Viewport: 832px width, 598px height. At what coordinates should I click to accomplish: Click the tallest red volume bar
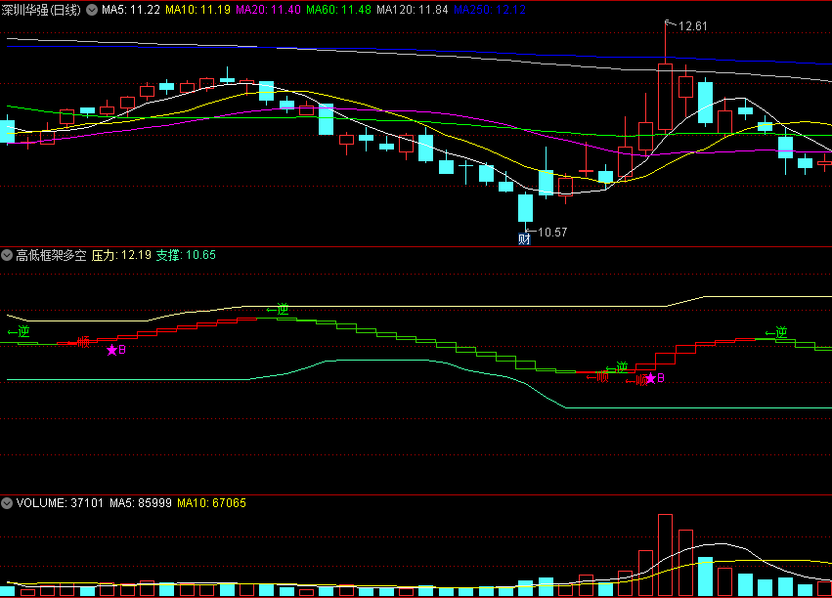pos(665,555)
